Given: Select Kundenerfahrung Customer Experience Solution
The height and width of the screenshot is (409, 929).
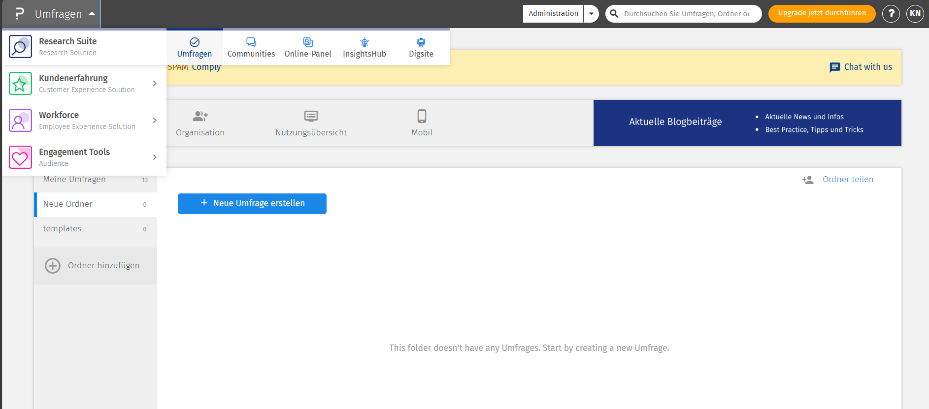Looking at the screenshot, I should point(84,84).
